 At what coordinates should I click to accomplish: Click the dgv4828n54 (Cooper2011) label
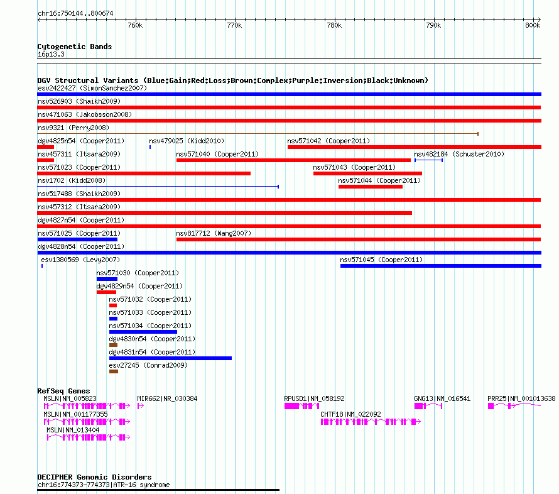tap(81, 246)
